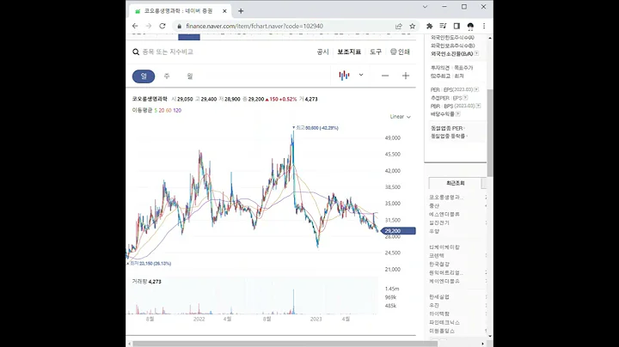Reload the Naver finance page
619x347 pixels.
point(162,26)
